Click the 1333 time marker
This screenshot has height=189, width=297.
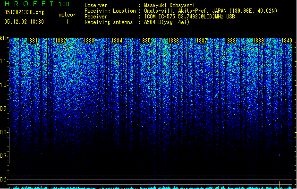[x=89, y=41]
